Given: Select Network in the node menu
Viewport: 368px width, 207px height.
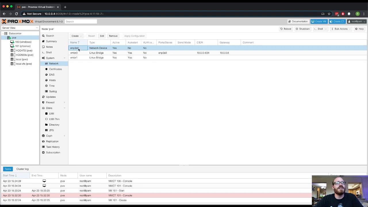Looking at the screenshot, I should point(54,64).
